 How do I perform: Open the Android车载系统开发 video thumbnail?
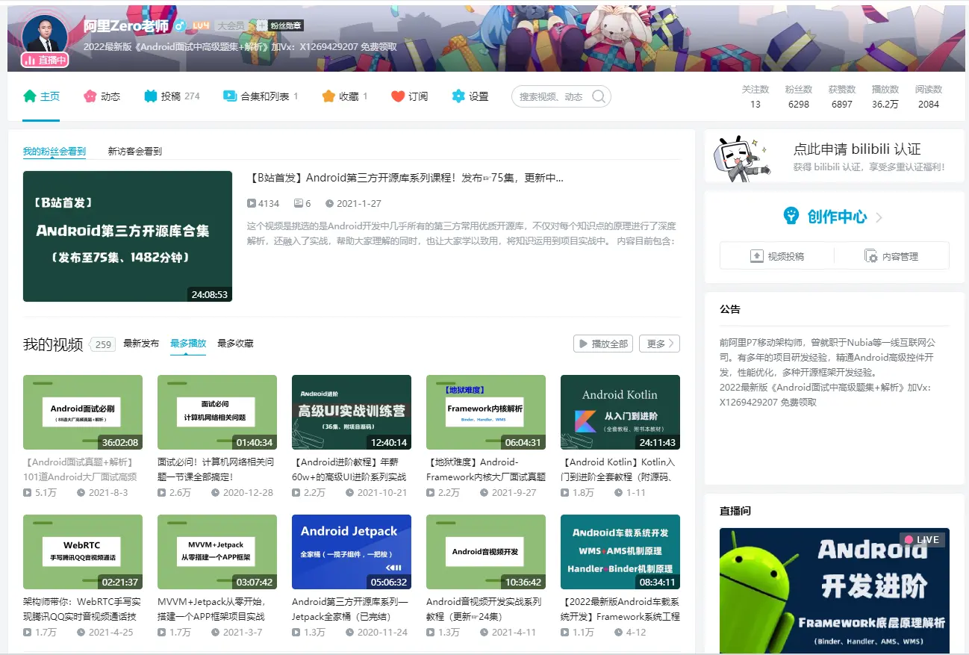[620, 552]
